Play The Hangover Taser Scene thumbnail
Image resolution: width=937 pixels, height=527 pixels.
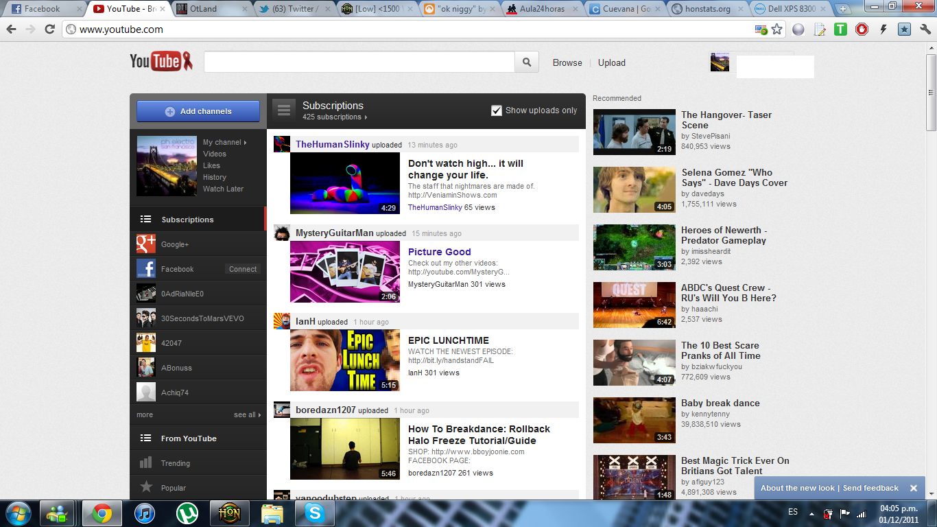pyautogui.click(x=634, y=132)
